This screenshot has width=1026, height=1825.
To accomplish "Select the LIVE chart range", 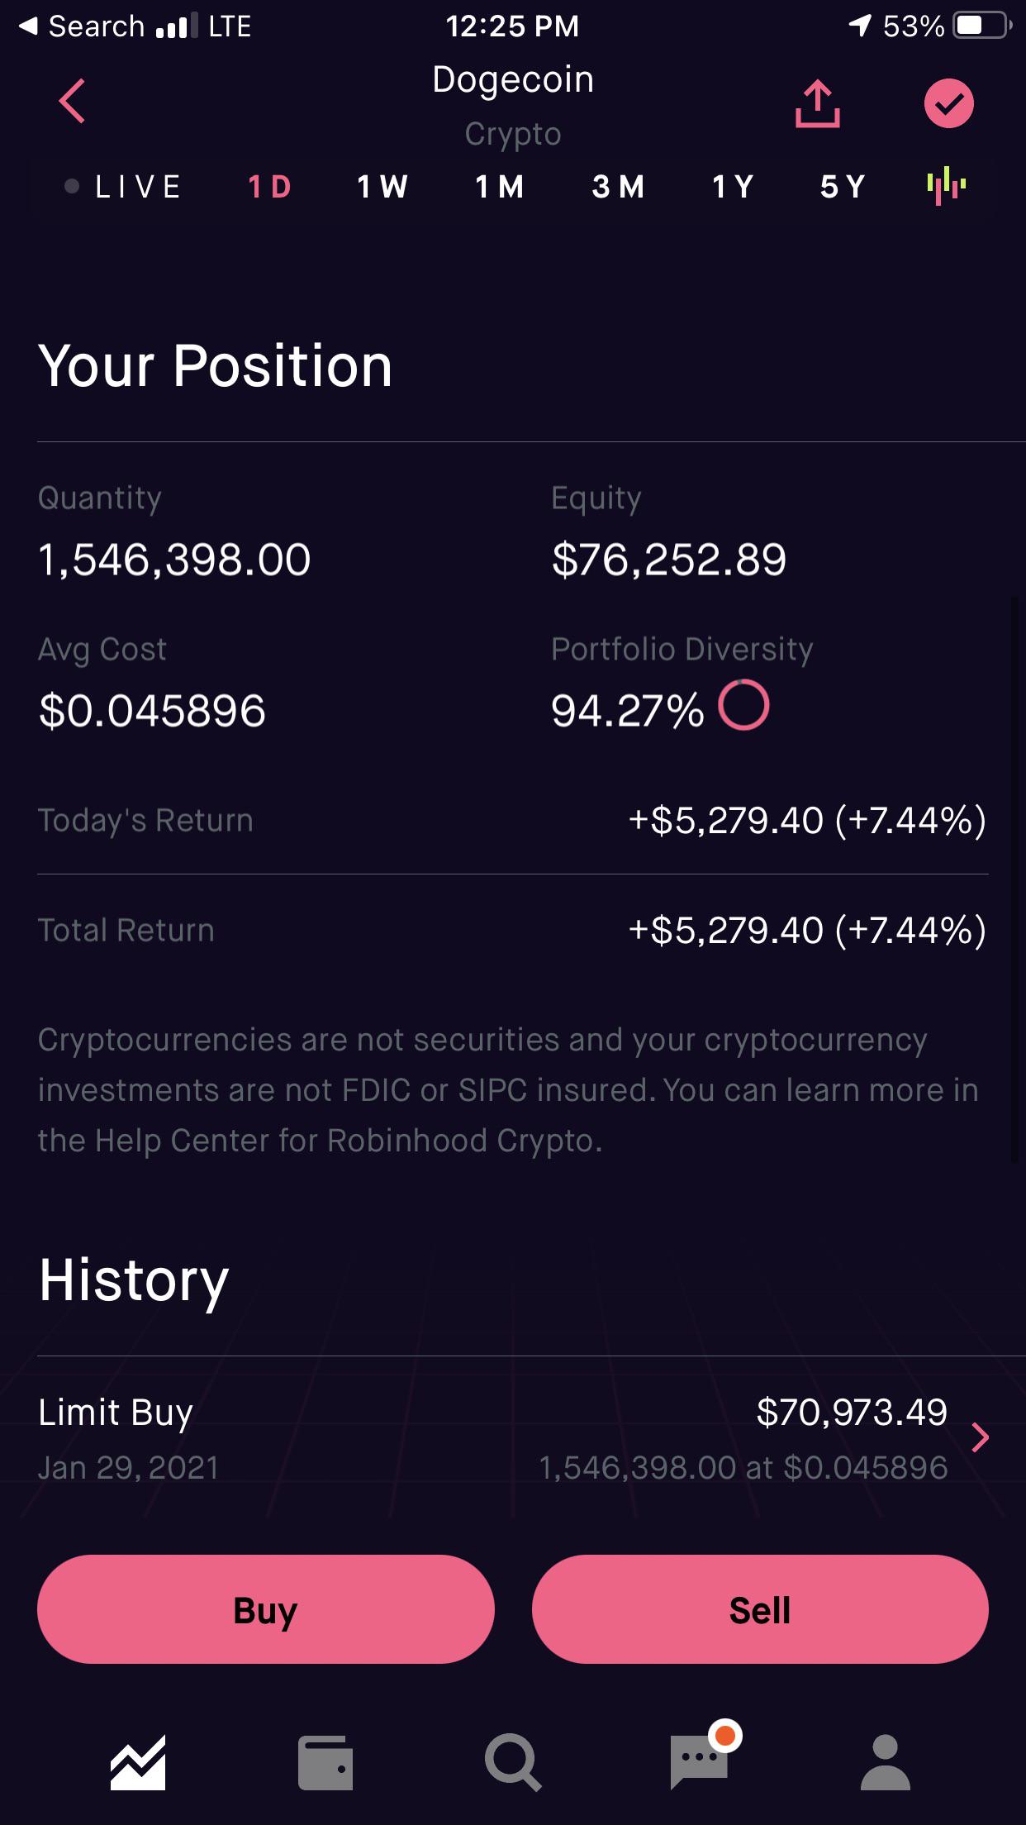I will (x=124, y=187).
